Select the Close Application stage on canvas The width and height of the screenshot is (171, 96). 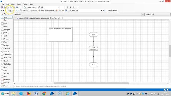tap(94, 49)
